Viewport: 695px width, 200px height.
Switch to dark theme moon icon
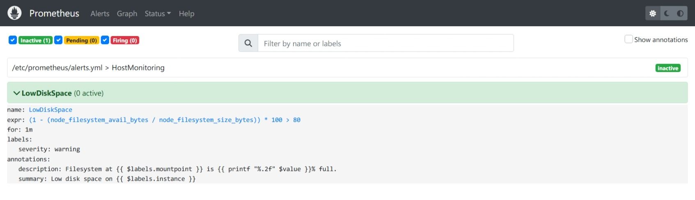(x=667, y=13)
